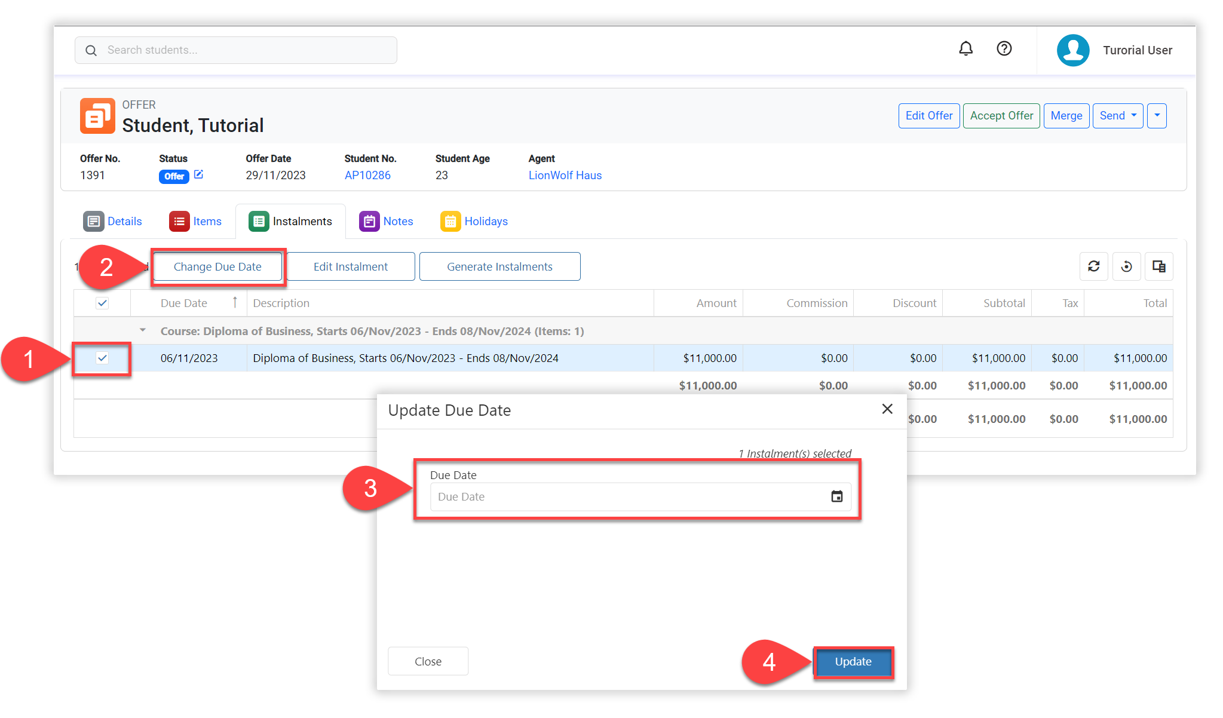Expand the Send dropdown button
Screen dimensions: 1223x718
[x=1118, y=116]
